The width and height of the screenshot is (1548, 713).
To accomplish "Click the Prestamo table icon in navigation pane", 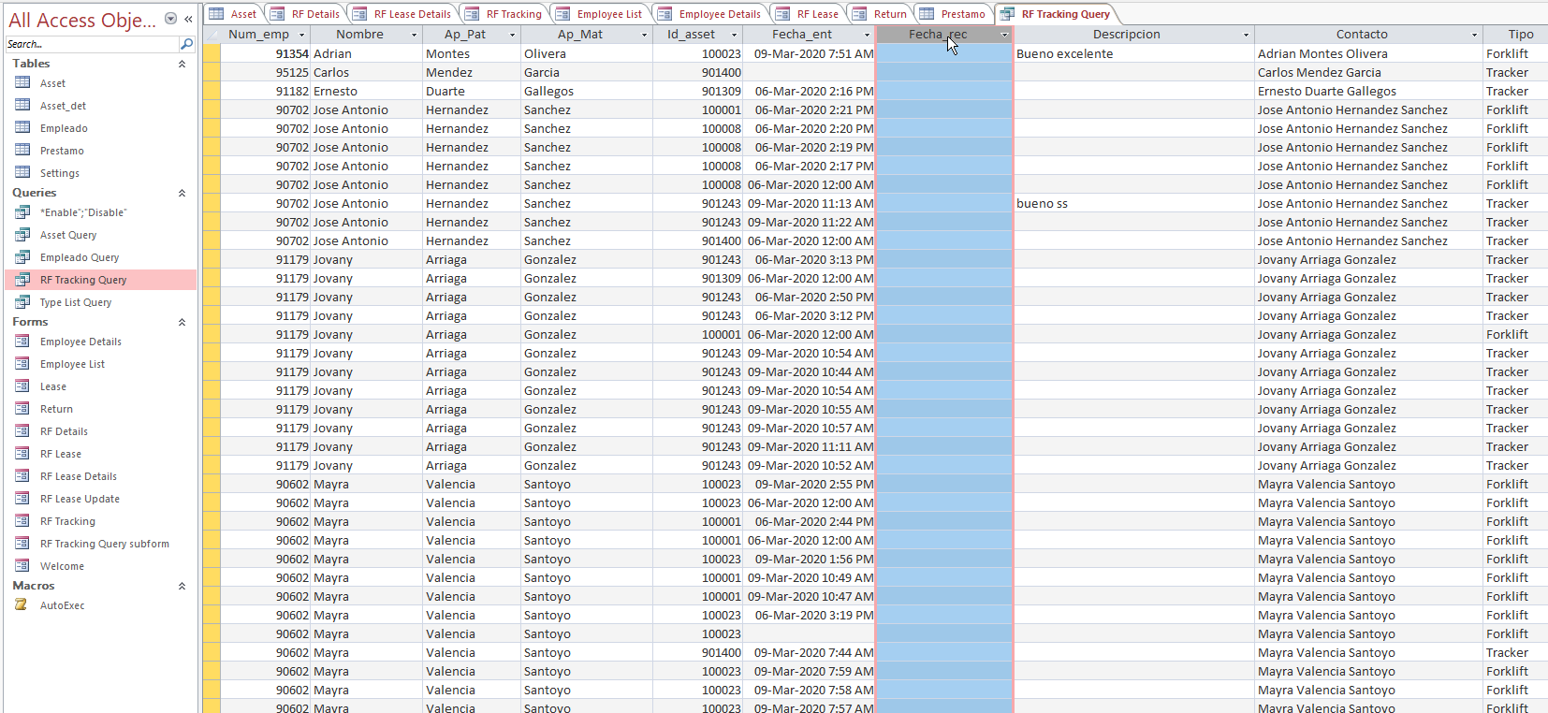I will tap(22, 150).
